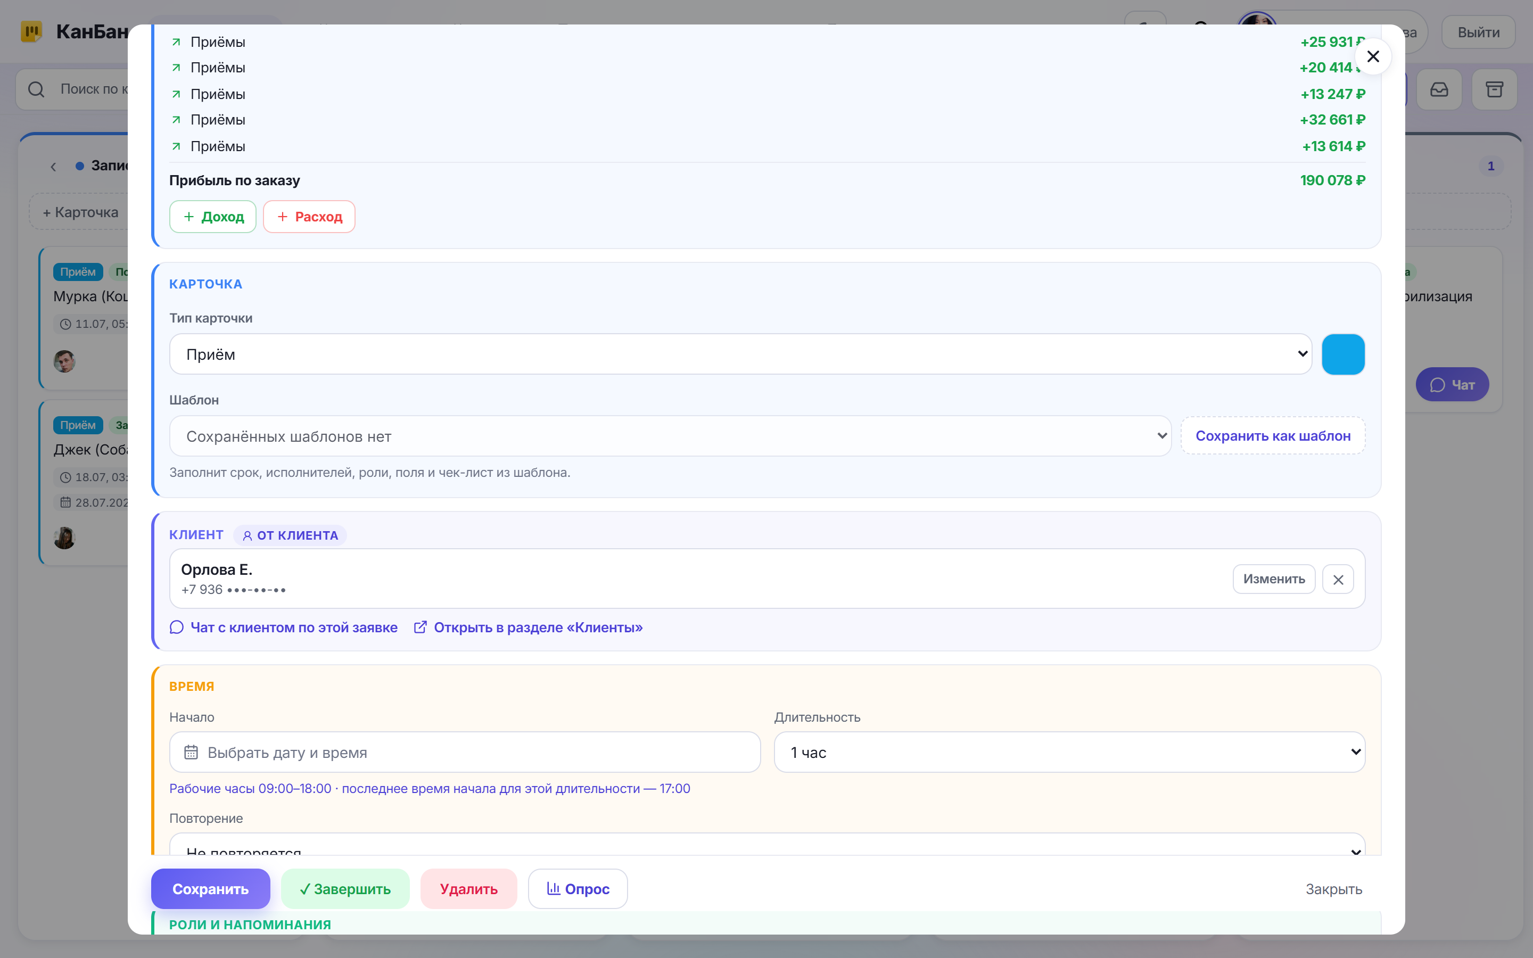Save the card with Сохранить
The width and height of the screenshot is (1533, 958).
pyautogui.click(x=210, y=889)
